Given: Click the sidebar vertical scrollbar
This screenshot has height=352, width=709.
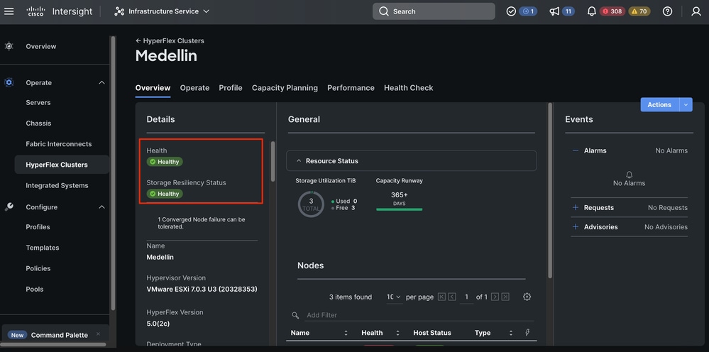Looking at the screenshot, I should (x=113, y=173).
